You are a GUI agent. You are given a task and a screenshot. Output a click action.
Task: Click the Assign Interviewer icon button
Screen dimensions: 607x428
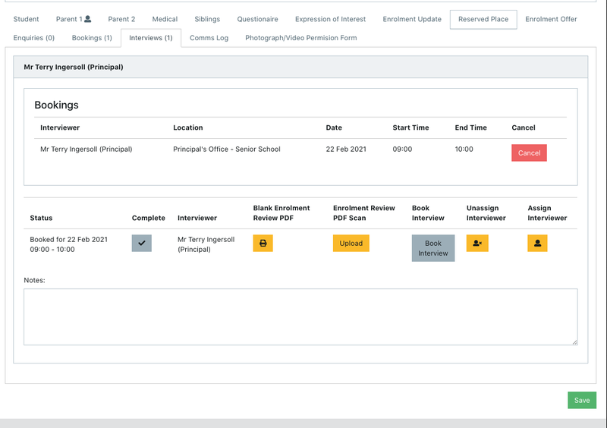(537, 244)
